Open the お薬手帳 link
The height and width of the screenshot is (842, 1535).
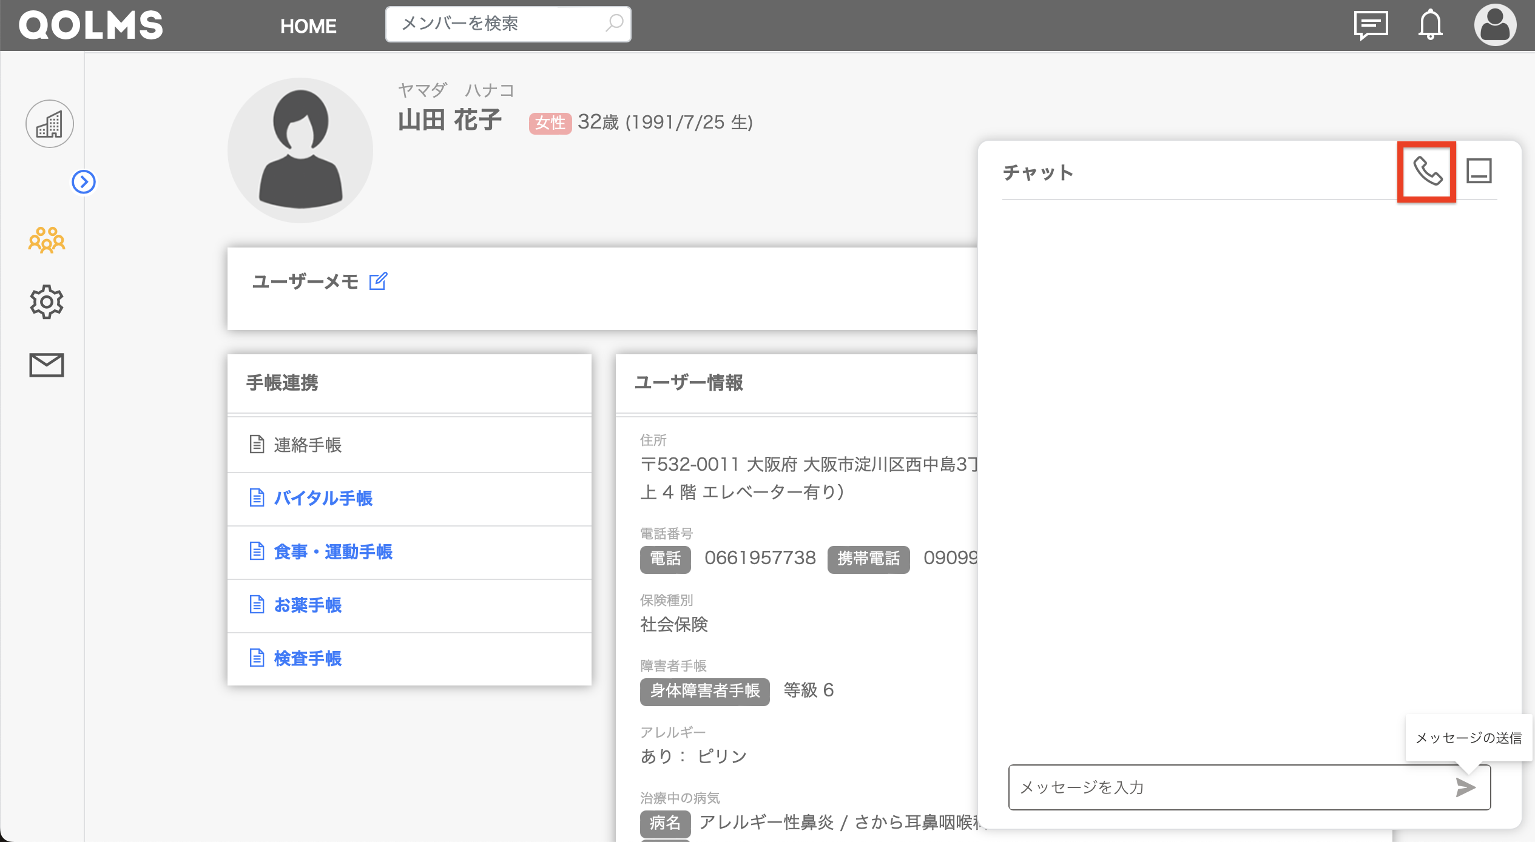308,605
